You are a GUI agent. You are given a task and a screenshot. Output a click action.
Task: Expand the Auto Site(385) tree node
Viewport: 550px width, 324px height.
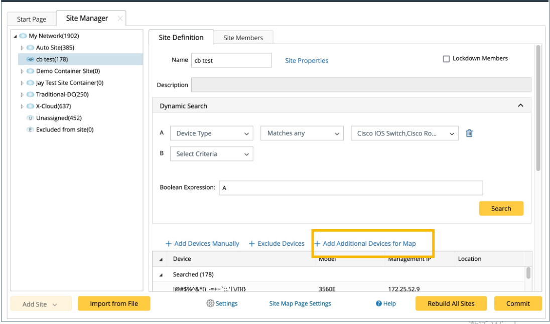tap(22, 48)
